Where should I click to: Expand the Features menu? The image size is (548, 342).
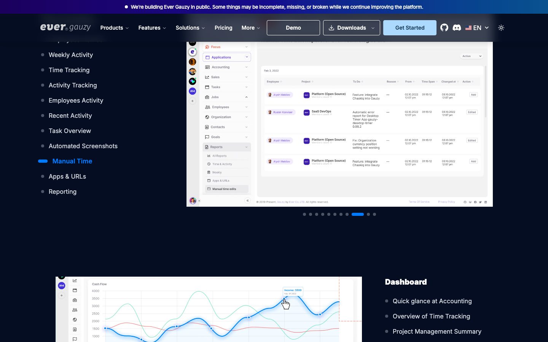coord(152,28)
